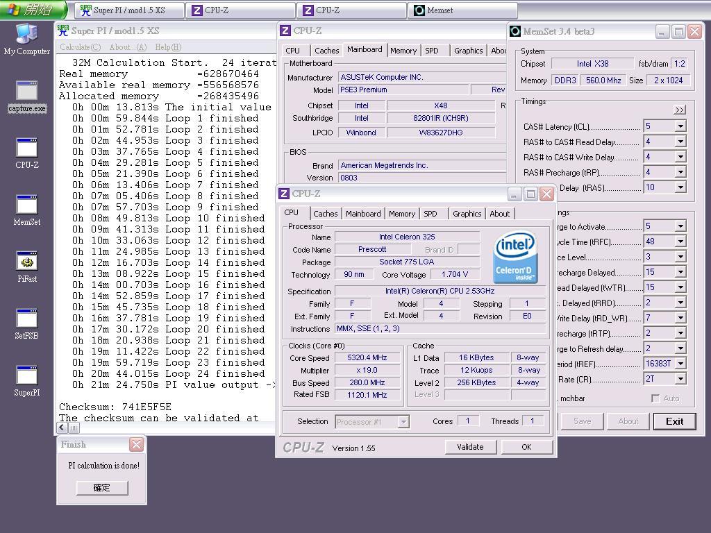711x533 pixels.
Task: Click front CPU-Z window title icon
Action: [x=284, y=194]
